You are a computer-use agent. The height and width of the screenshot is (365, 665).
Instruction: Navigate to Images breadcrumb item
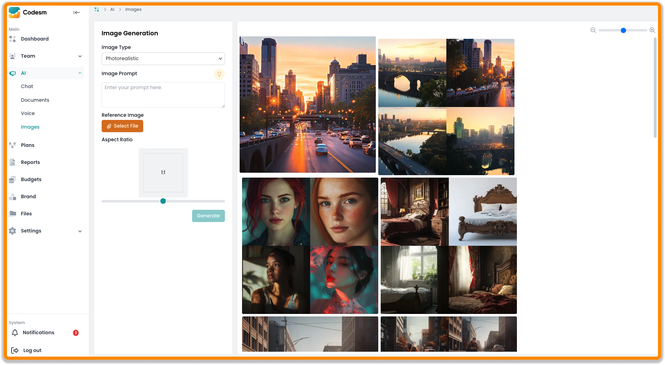(133, 9)
